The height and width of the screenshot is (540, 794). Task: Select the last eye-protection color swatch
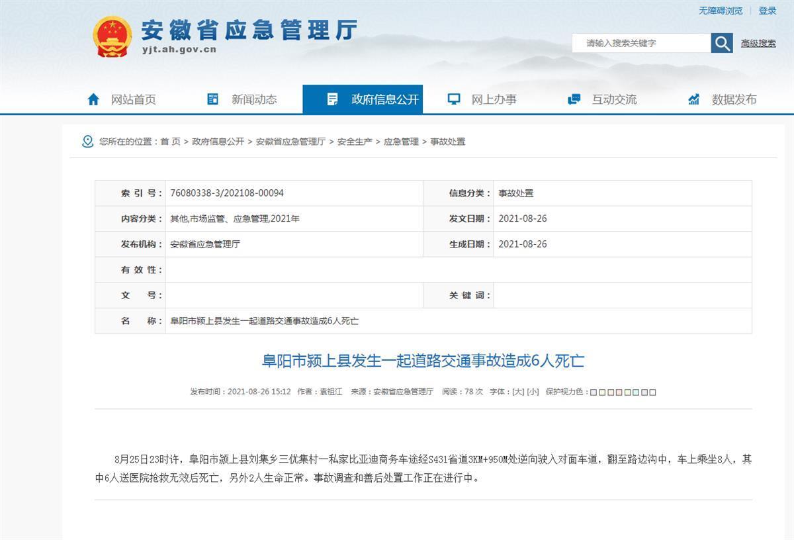[653, 392]
